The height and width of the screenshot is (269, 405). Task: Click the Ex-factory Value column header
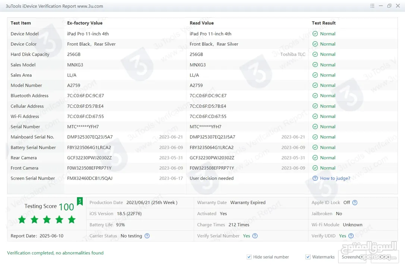[85, 23]
